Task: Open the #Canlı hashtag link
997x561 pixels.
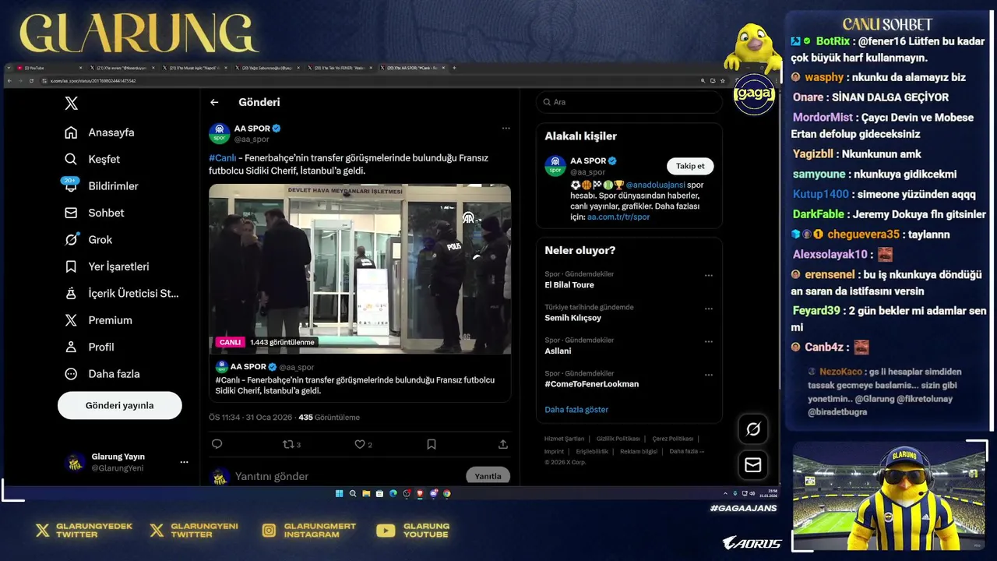Action: [223, 158]
